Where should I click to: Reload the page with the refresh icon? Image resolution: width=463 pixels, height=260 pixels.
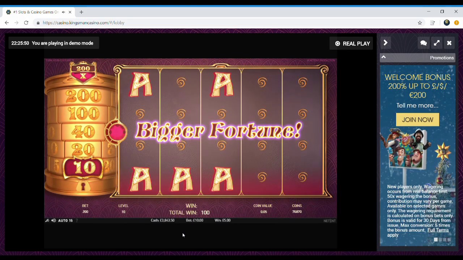click(x=26, y=23)
